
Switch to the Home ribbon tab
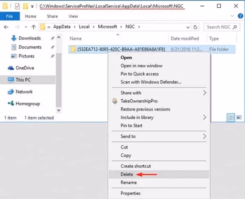pos(31,16)
